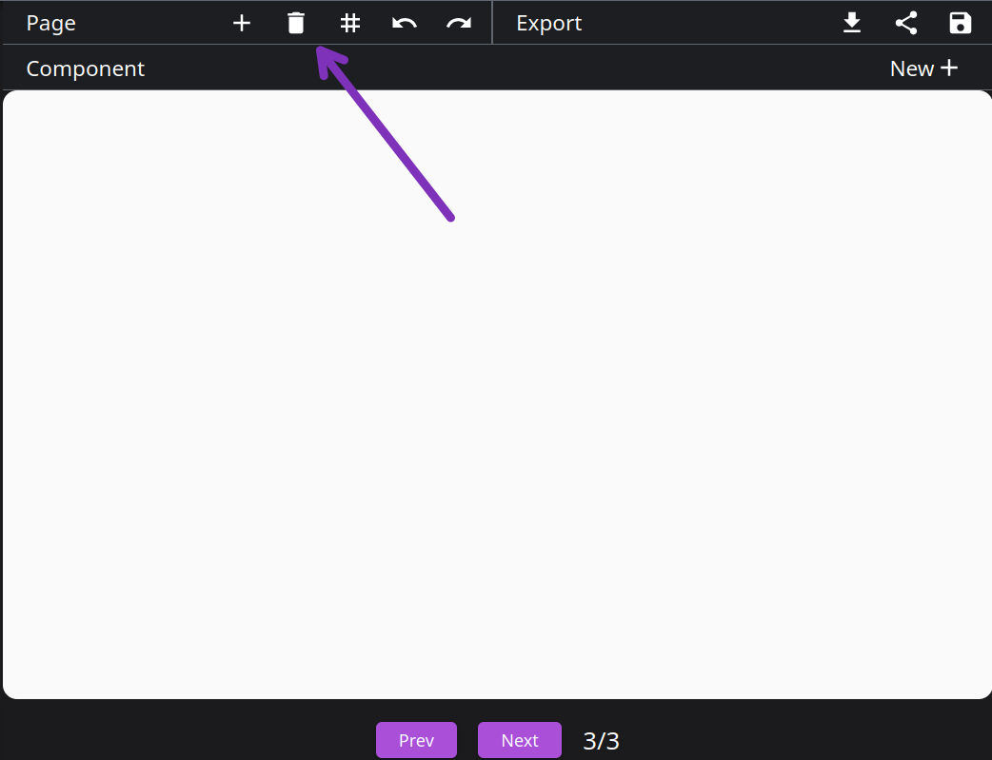
Task: Save the document
Action: [960, 23]
